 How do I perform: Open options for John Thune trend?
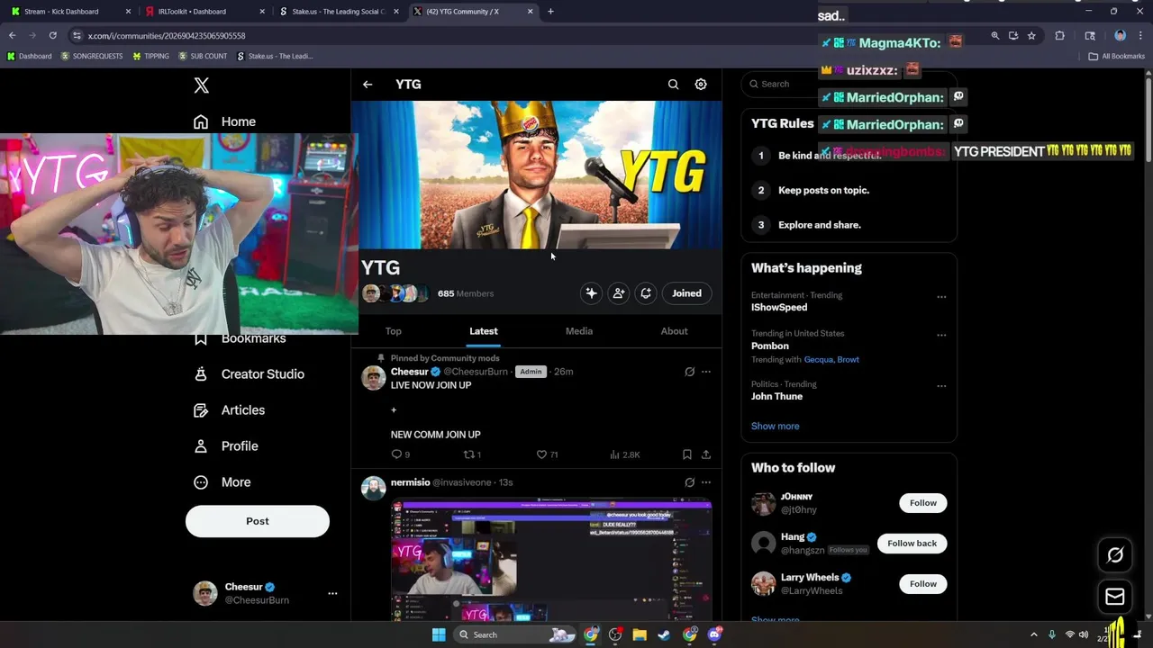[x=941, y=386]
